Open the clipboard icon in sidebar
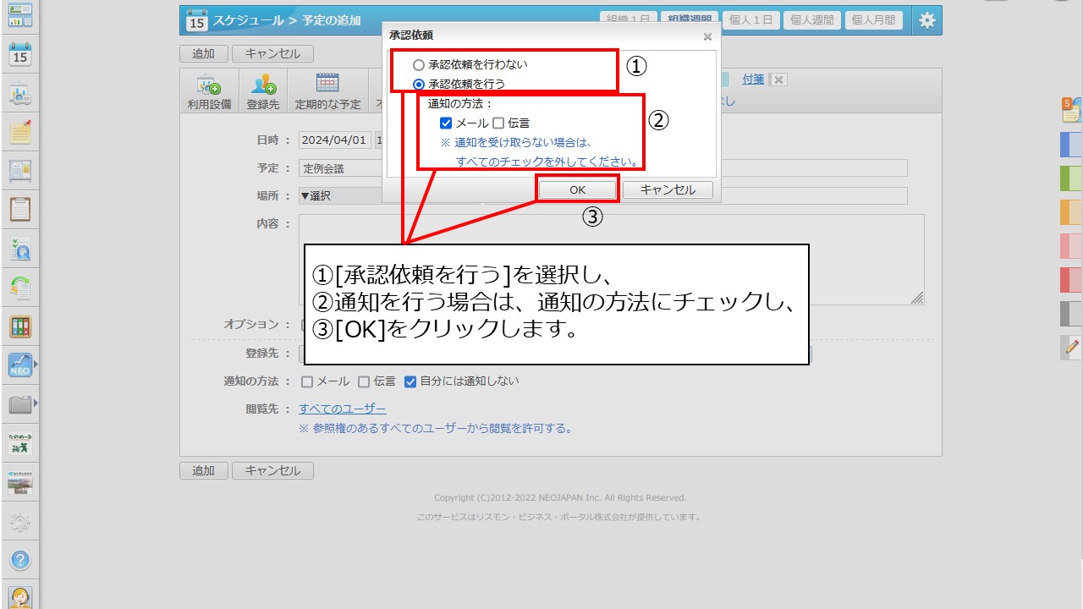This screenshot has height=609, width=1083. point(19,209)
